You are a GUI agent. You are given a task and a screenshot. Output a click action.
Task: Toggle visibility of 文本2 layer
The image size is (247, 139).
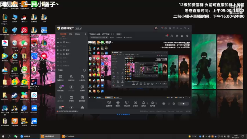58,58
